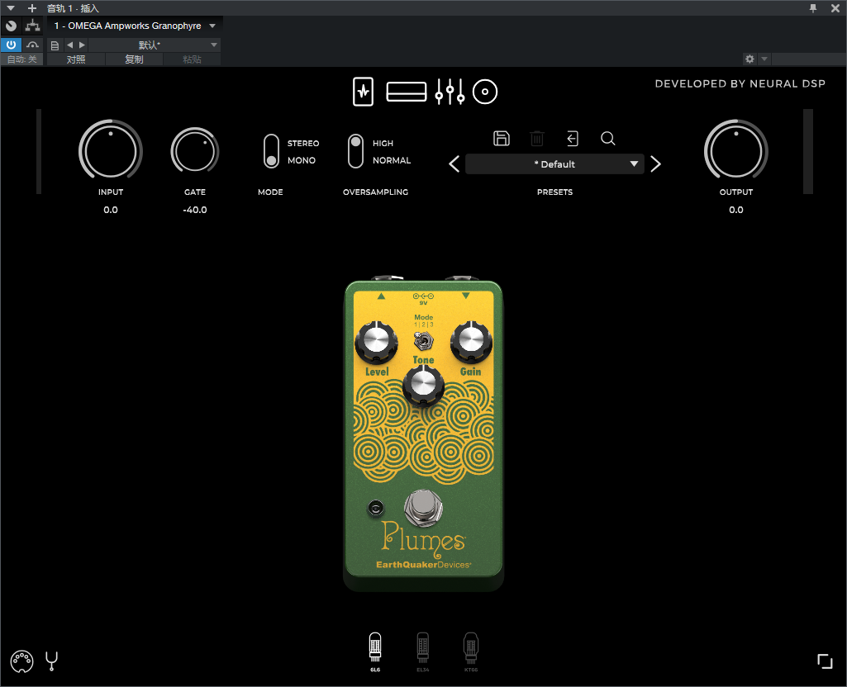Click the INPUT gain knob
This screenshot has width=847, height=687.
click(111, 152)
